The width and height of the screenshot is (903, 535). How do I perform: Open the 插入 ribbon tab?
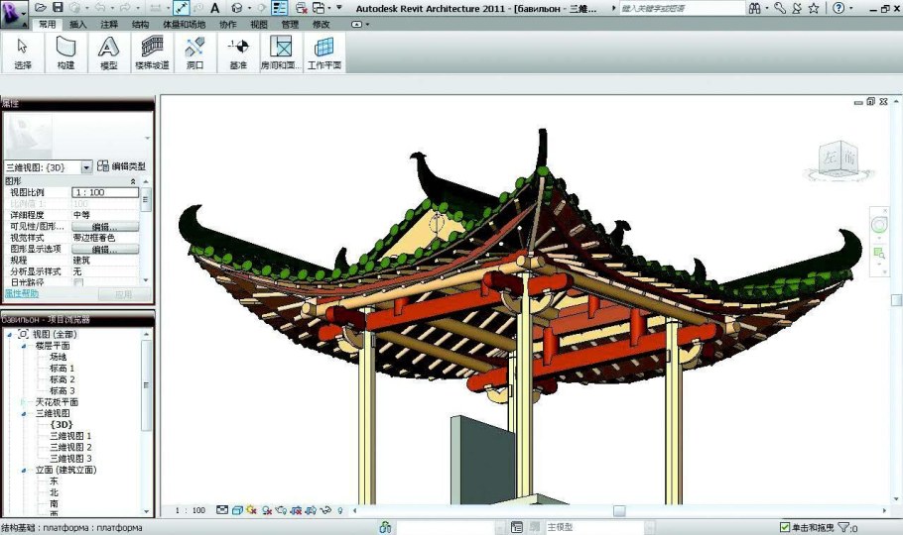pyautogui.click(x=78, y=23)
